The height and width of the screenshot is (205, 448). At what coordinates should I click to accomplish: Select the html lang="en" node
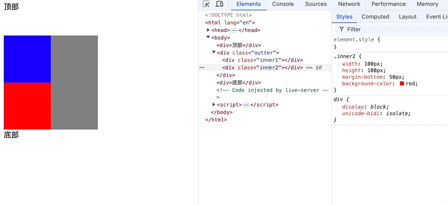pos(230,23)
